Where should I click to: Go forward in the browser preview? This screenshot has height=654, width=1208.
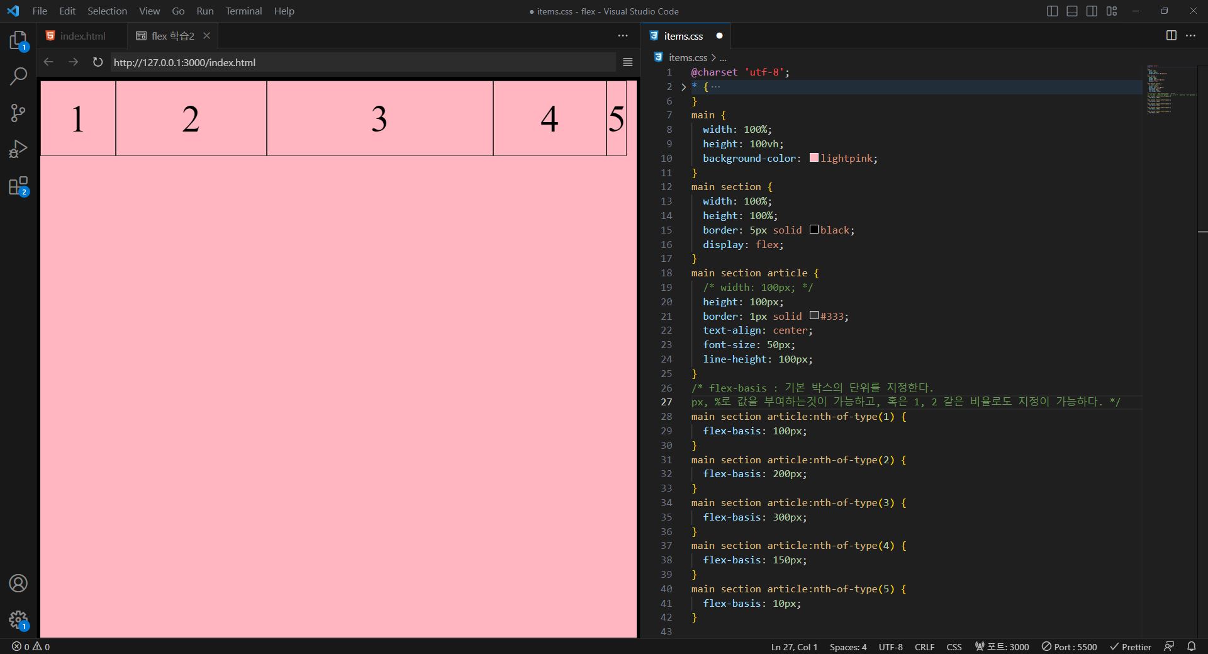coord(73,62)
